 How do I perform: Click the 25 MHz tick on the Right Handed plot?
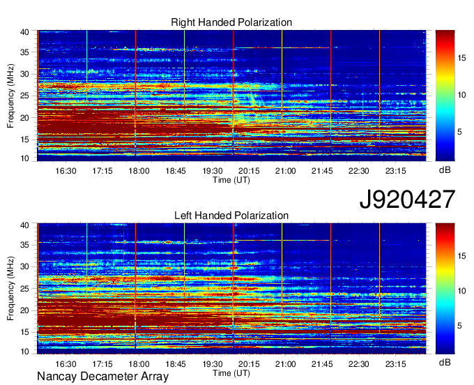(x=24, y=96)
